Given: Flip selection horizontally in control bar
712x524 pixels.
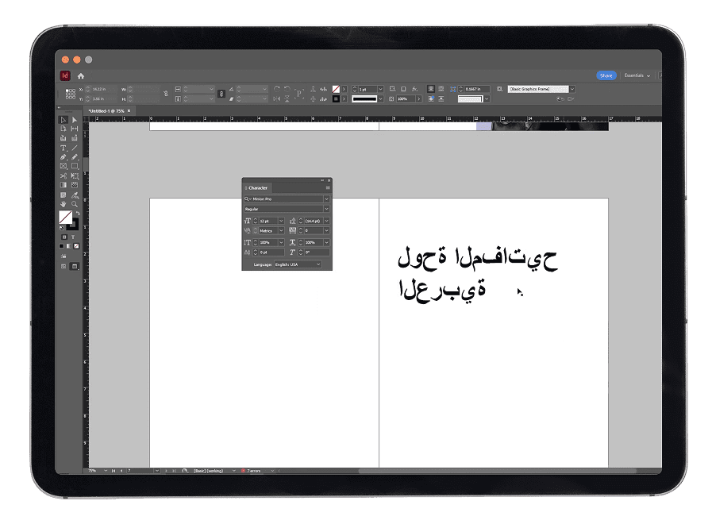Looking at the screenshot, I should [277, 98].
